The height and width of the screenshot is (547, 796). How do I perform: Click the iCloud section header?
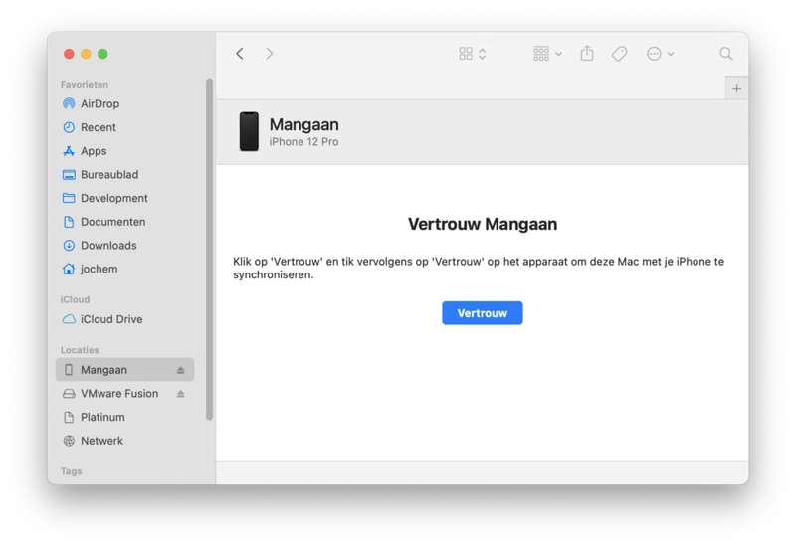75,299
